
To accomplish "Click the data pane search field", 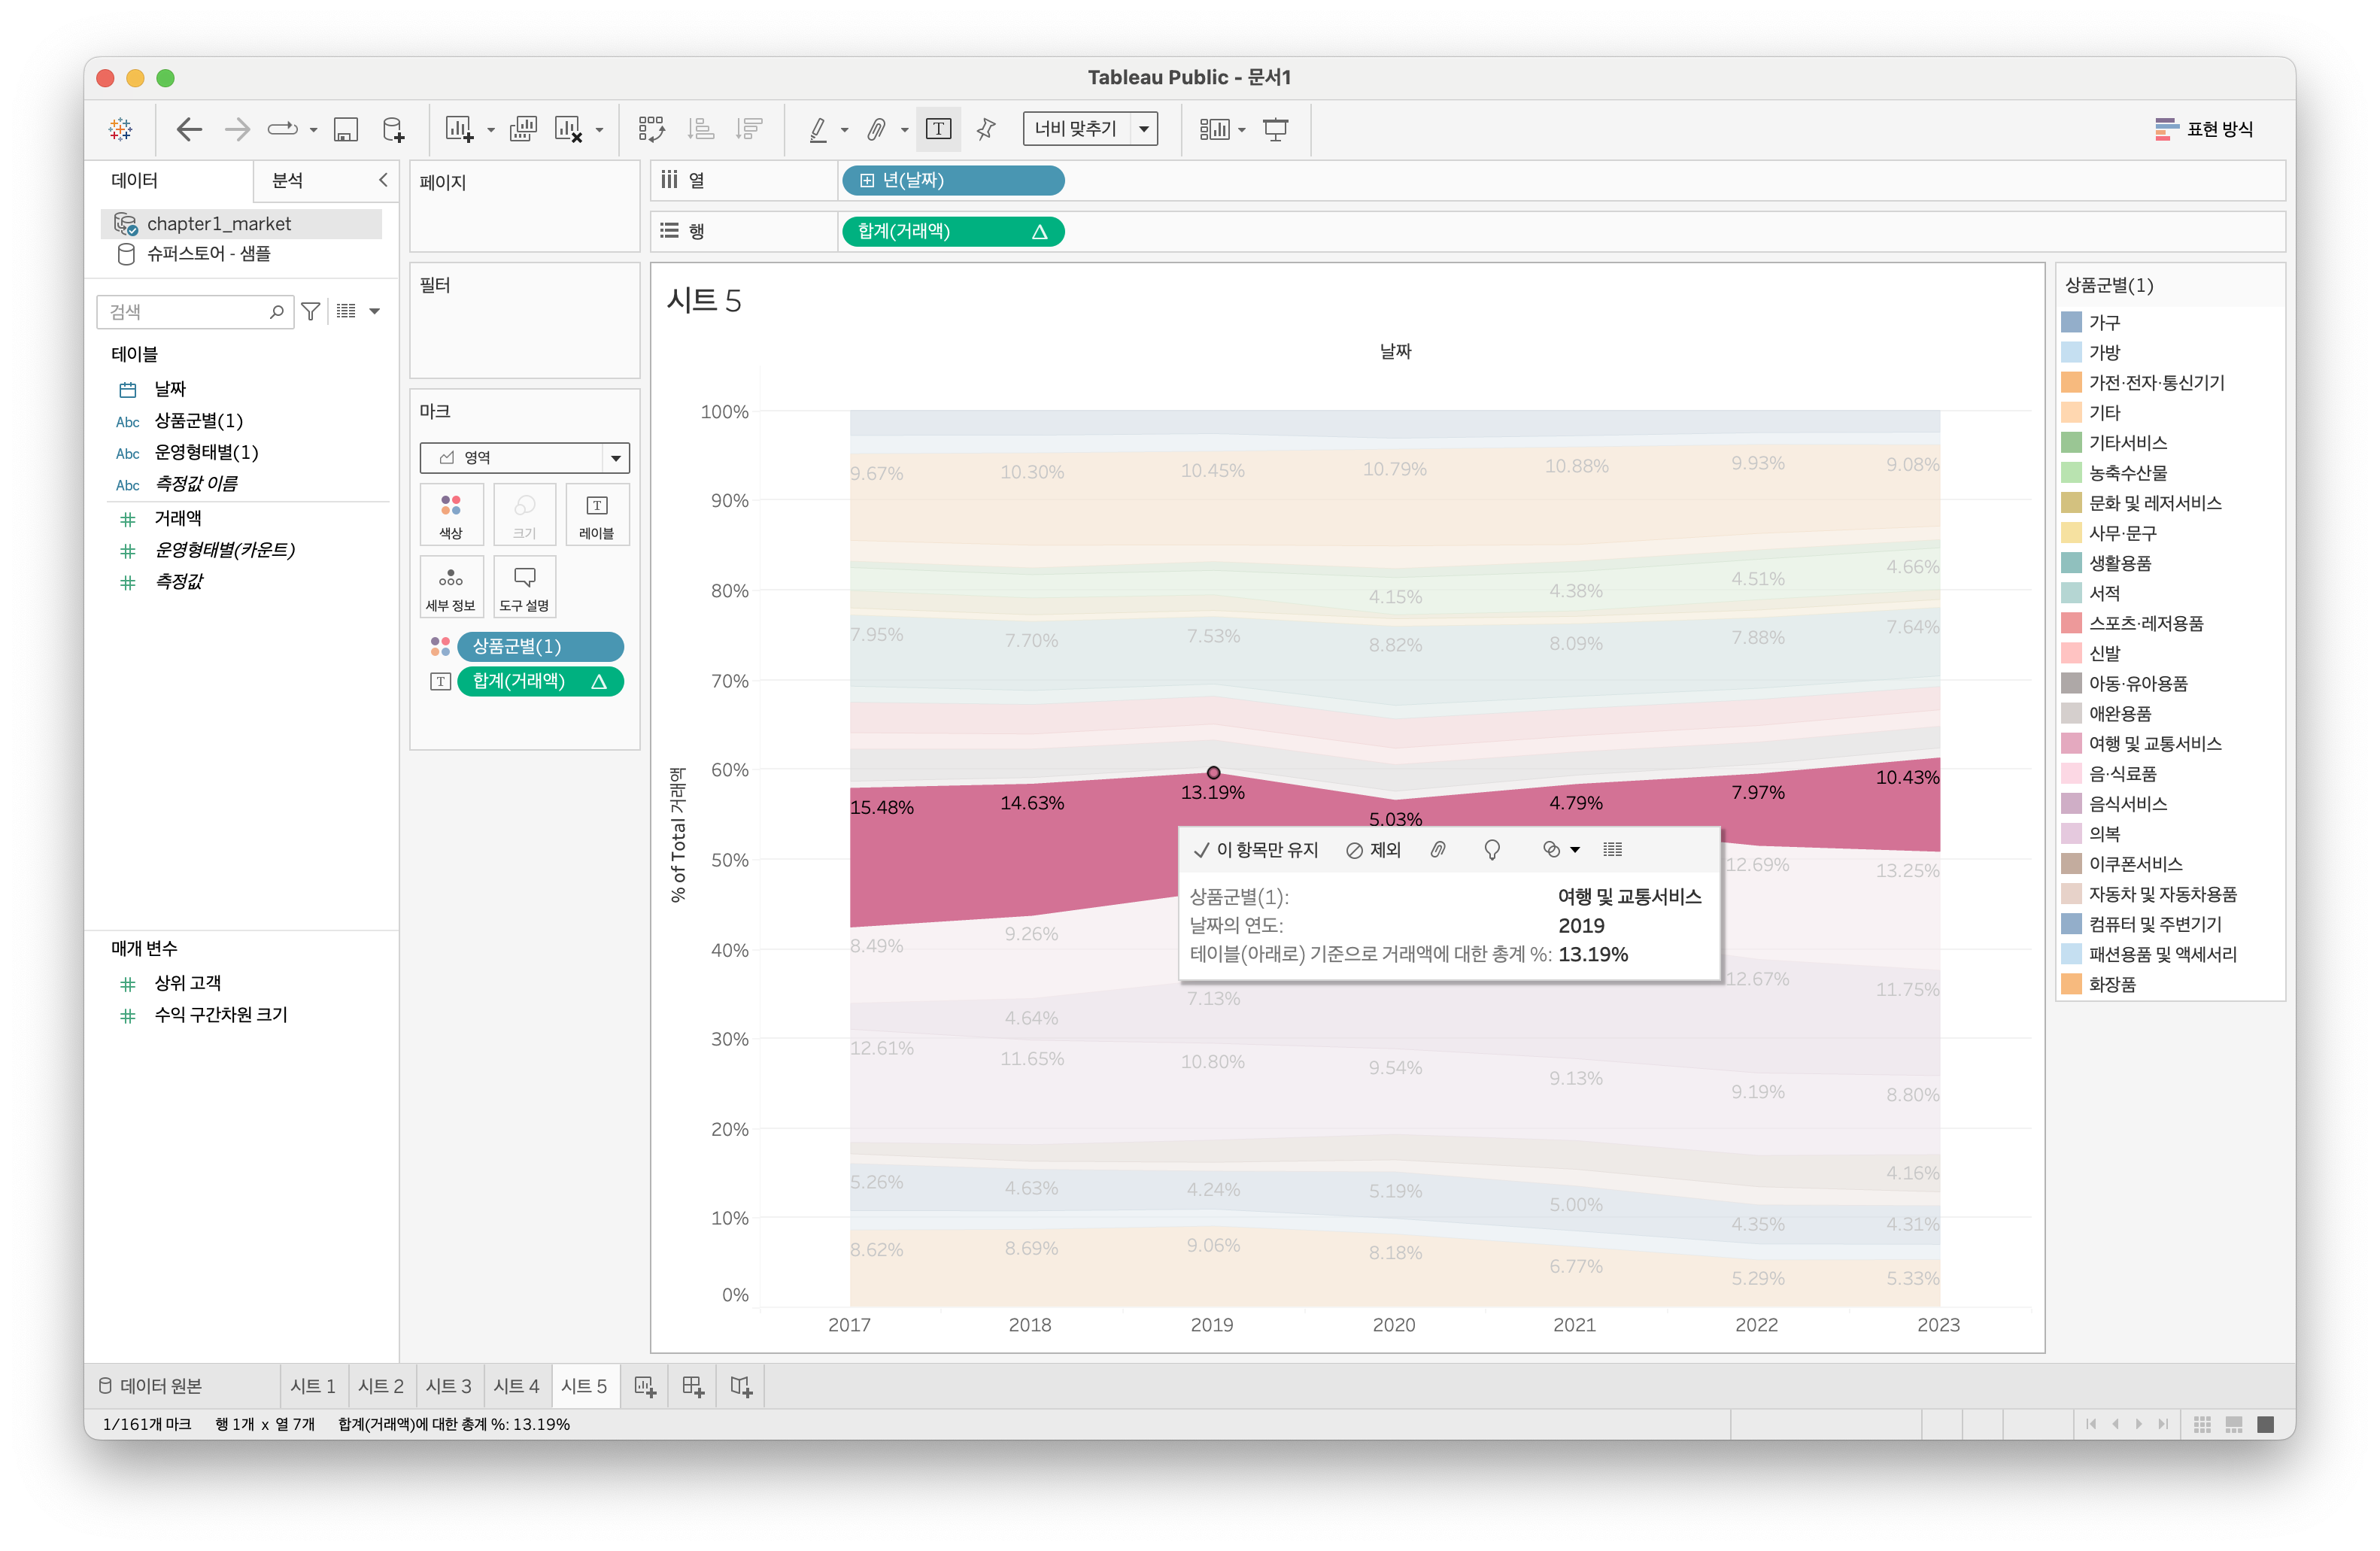I will coord(185,312).
